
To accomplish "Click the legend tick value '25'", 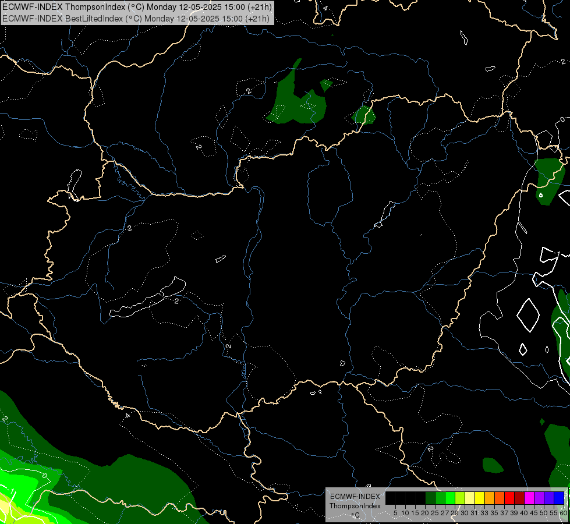I will tap(435, 513).
